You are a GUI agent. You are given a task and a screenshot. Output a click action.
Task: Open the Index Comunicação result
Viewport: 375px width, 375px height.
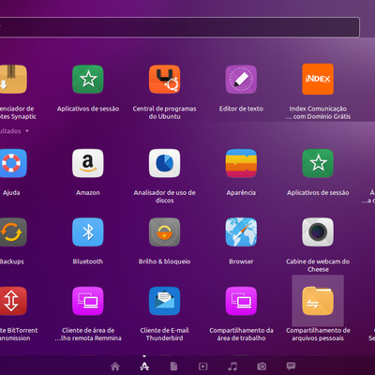318,80
